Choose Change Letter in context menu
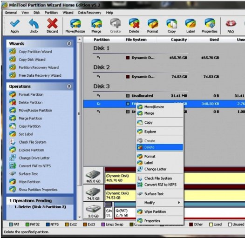This screenshot has width=245, height=238. [160, 169]
